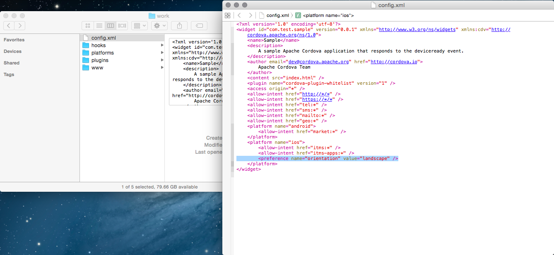The height and width of the screenshot is (255, 554).
Task: Click the work folder icon in Finder title
Action: [x=152, y=16]
